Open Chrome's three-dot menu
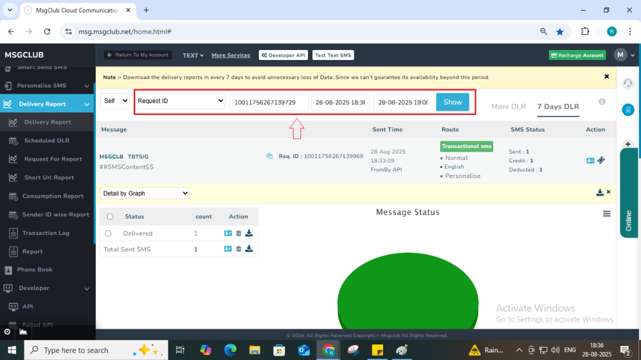The image size is (641, 360). click(630, 31)
